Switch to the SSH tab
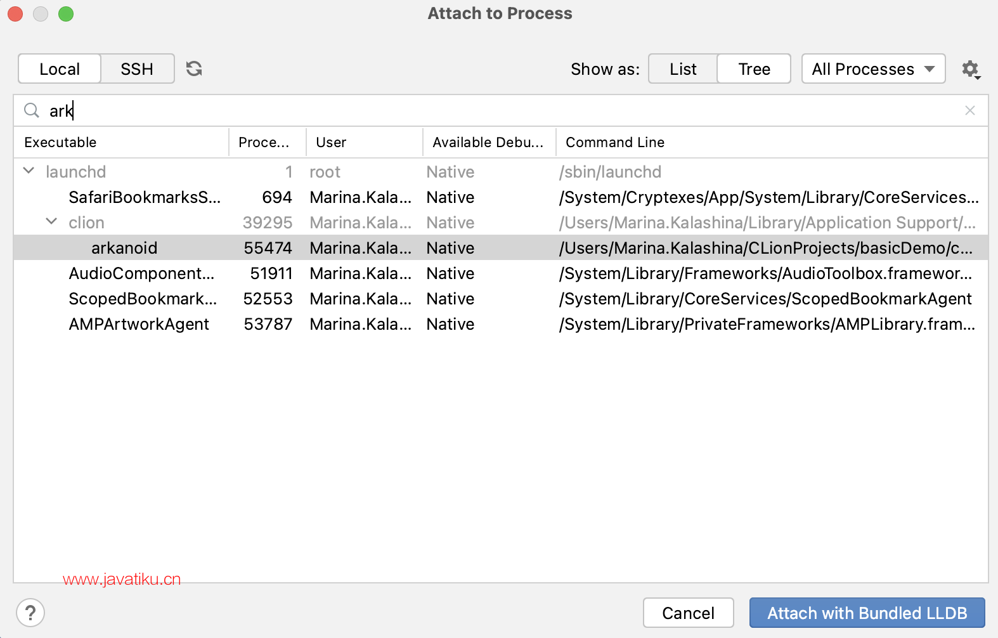Viewport: 998px width, 638px height. (x=137, y=68)
